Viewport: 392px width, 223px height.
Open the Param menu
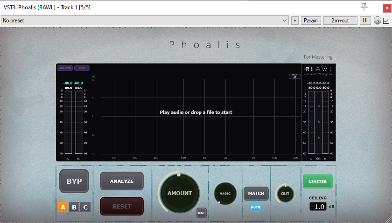click(311, 21)
